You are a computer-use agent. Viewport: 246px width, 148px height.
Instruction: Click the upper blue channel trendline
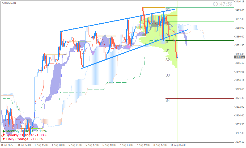tap(118, 20)
